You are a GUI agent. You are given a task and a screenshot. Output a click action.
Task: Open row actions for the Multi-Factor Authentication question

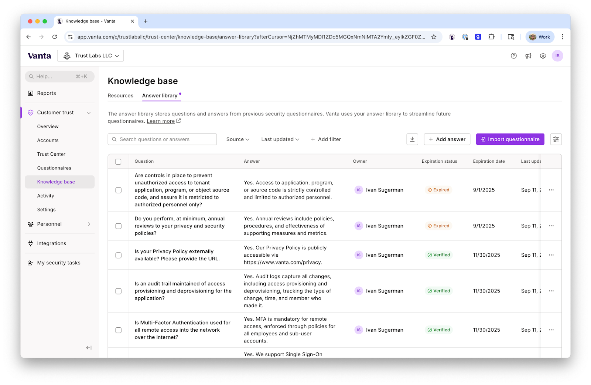pos(551,330)
